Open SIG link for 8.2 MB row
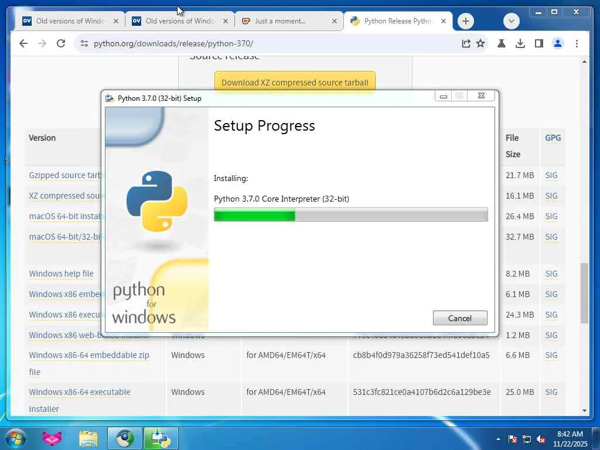The width and height of the screenshot is (600, 450). pyautogui.click(x=551, y=274)
